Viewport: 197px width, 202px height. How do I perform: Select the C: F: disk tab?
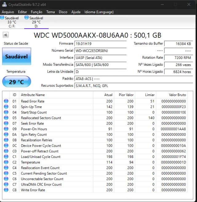click(12, 22)
